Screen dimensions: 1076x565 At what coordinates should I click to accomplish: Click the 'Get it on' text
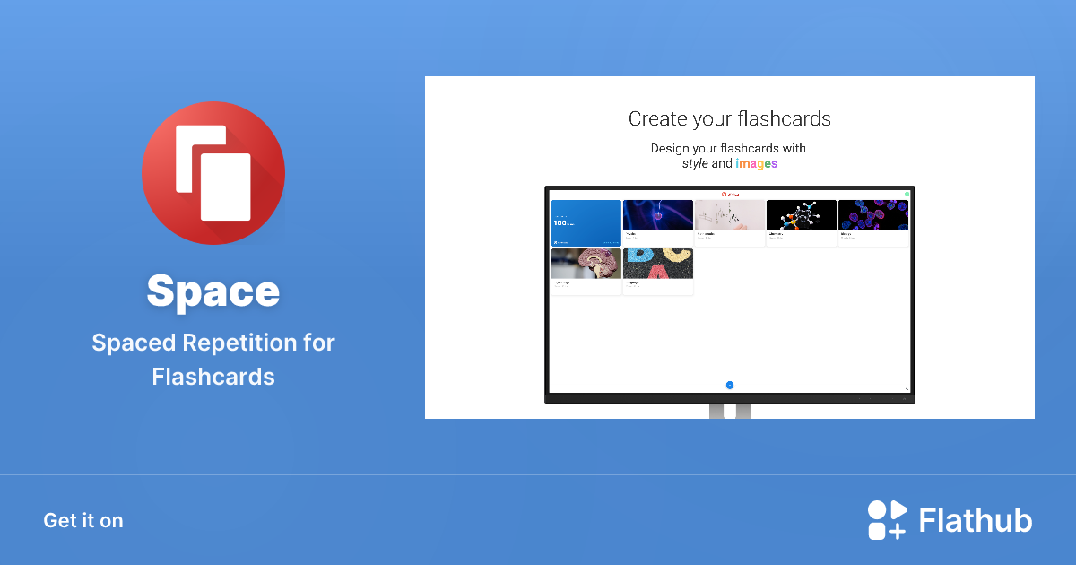coord(82,520)
